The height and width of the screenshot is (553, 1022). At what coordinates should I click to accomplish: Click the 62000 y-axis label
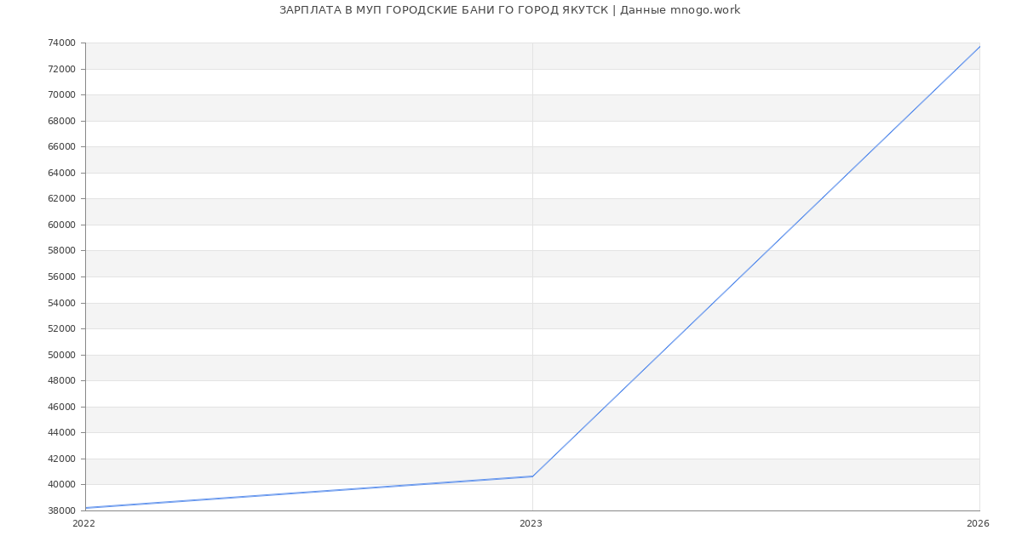coord(62,199)
